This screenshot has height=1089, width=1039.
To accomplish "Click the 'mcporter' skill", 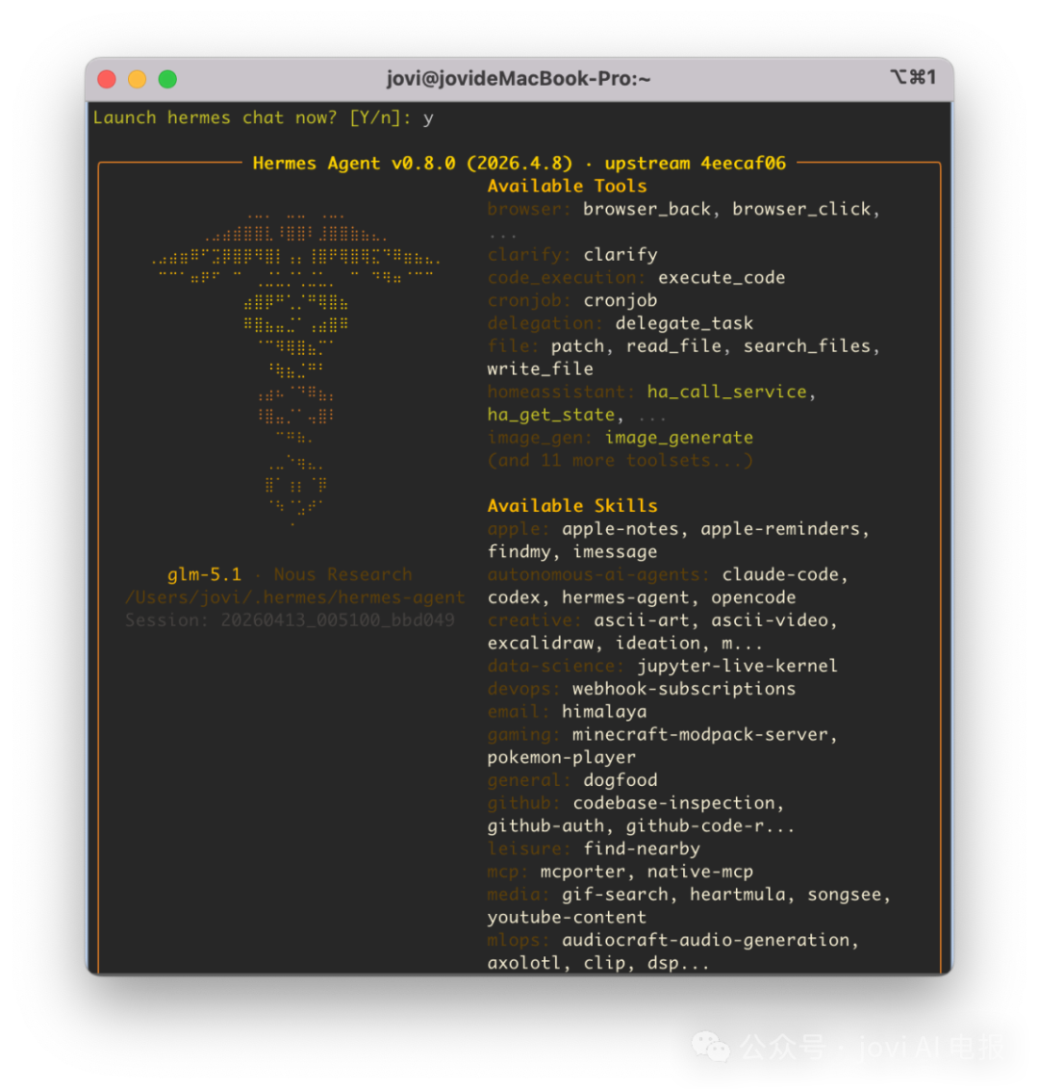I will tap(583, 872).
